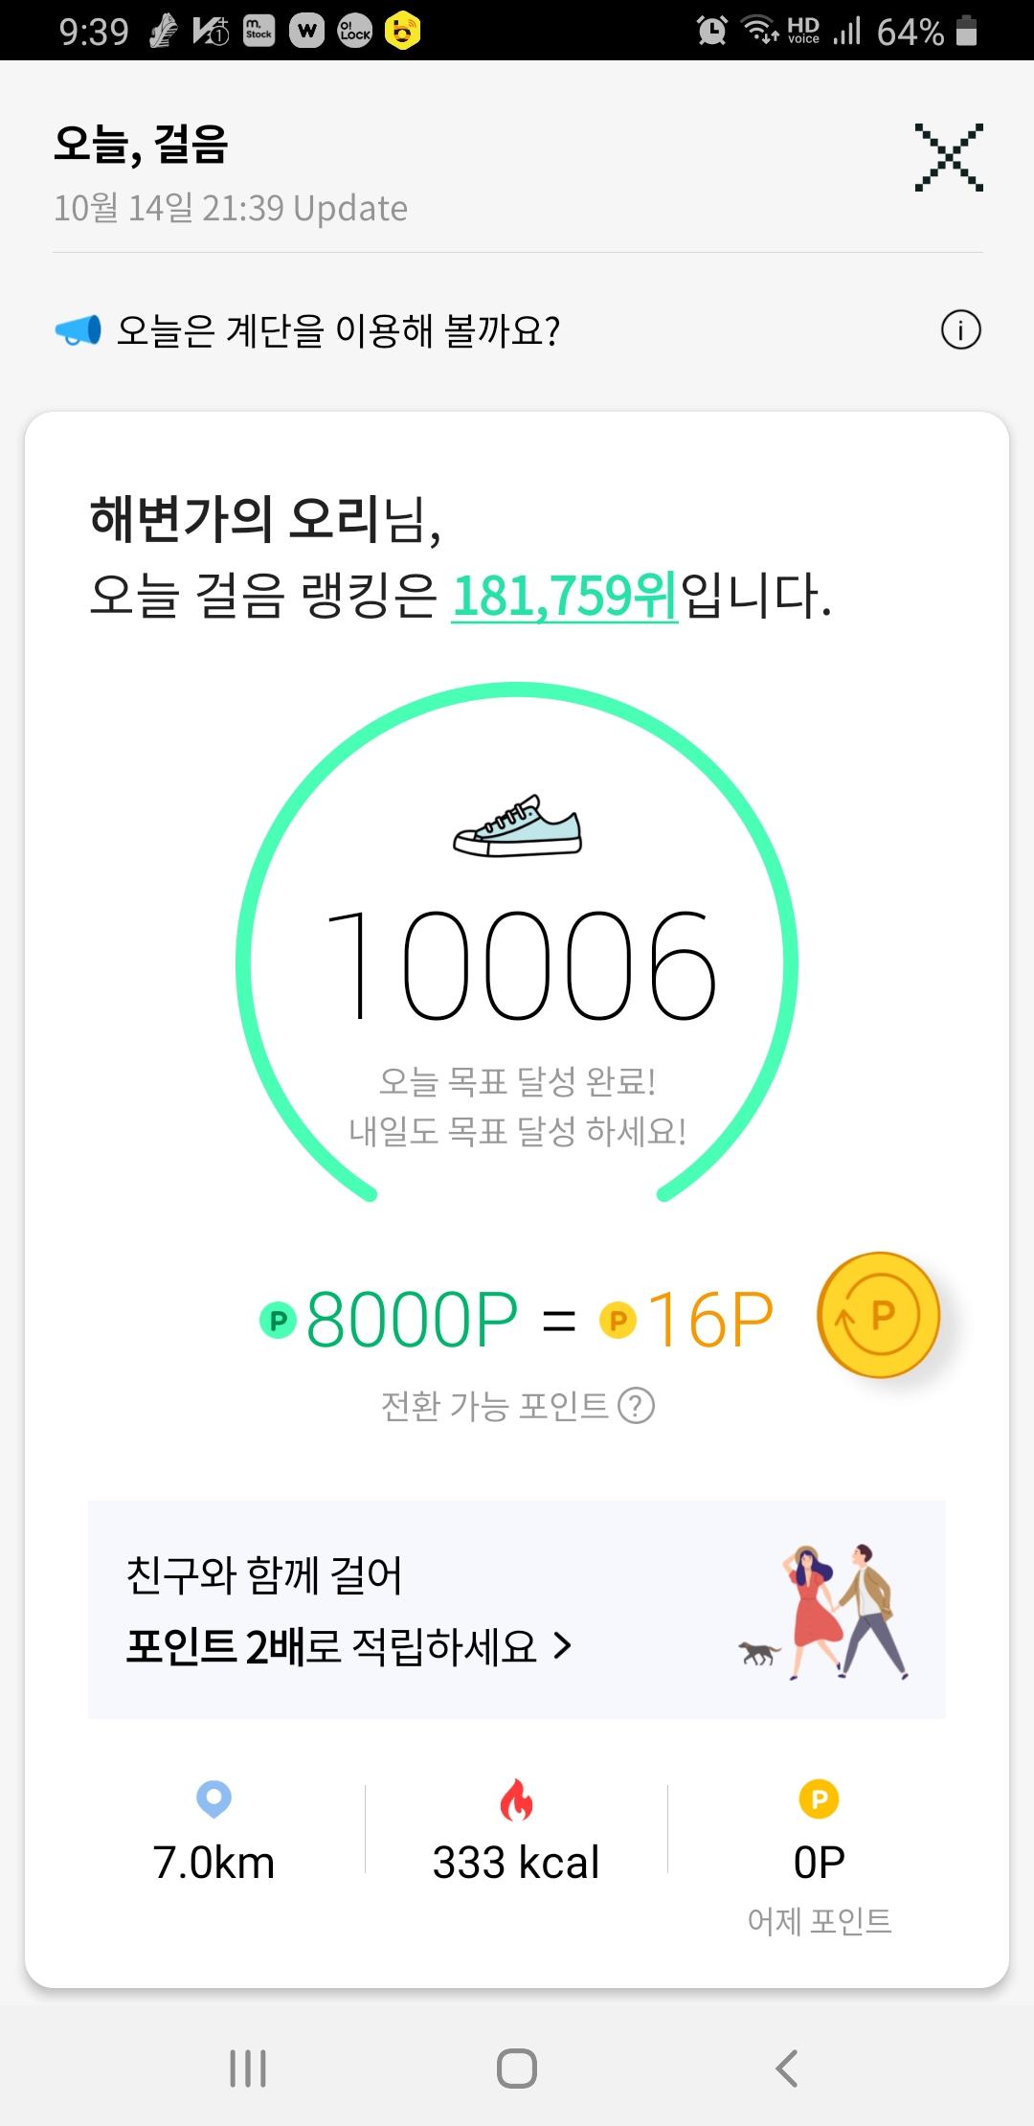1034x2126 pixels.
Task: Open the 181,759위 ranking link
Action: pos(564,596)
